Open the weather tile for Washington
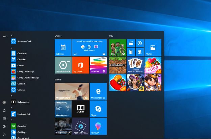The width and height of the screenshot is (211, 139). [63, 109]
